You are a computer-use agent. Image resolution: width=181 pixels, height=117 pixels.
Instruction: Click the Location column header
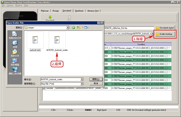(141, 44)
